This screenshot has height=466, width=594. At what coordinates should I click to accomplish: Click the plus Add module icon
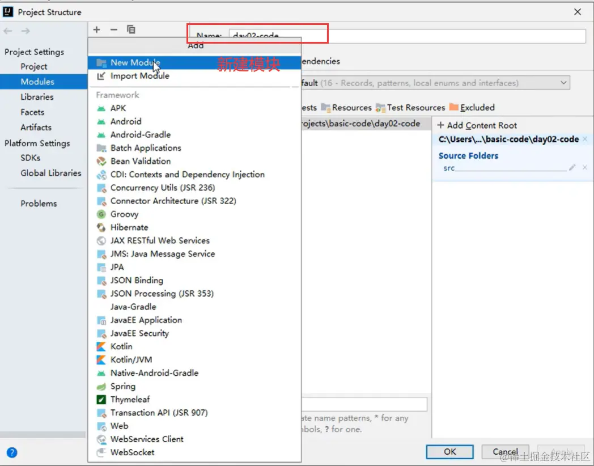[96, 29]
